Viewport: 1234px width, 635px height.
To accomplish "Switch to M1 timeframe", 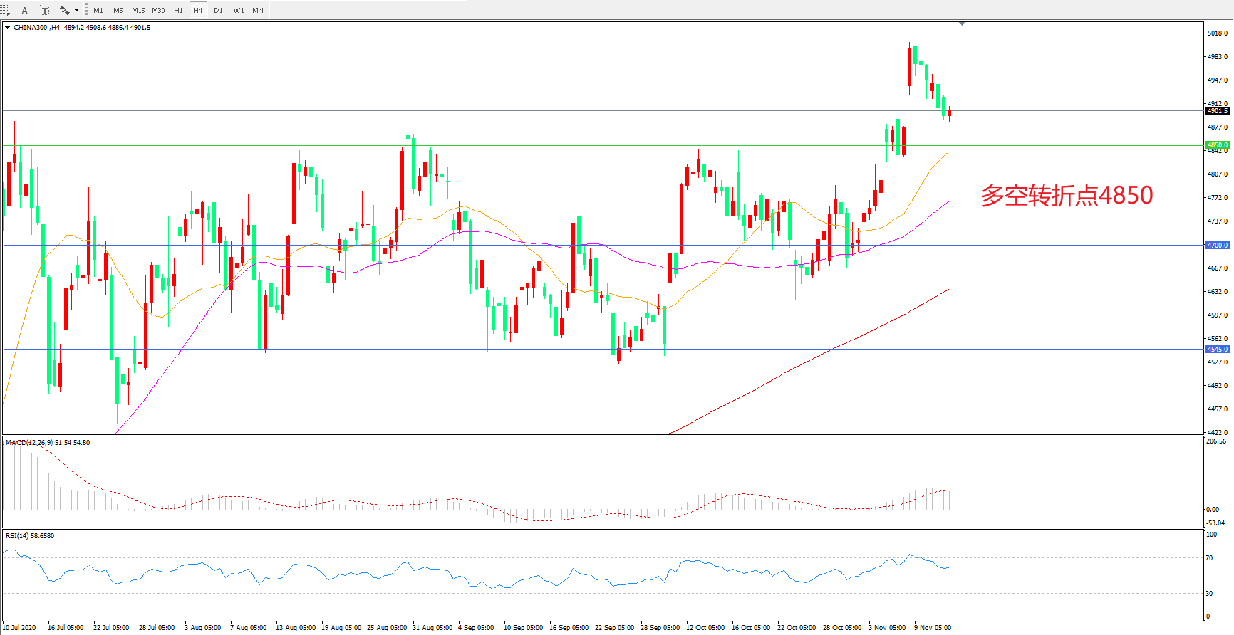I will [x=98, y=10].
